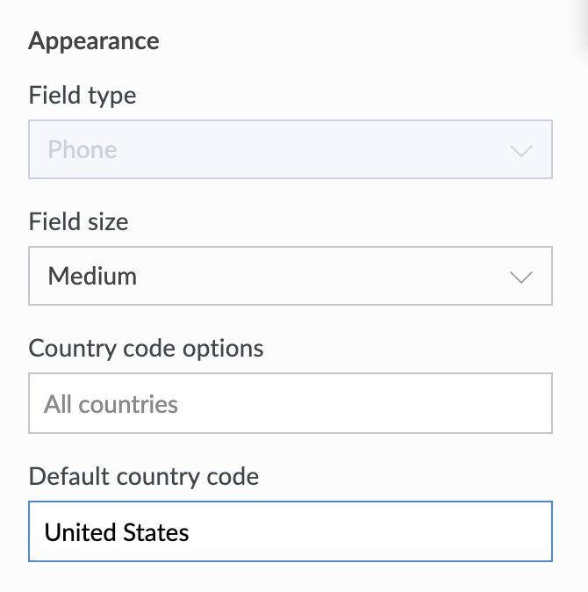Expand Field type options via its arrow
The width and height of the screenshot is (588, 592).
(x=521, y=150)
